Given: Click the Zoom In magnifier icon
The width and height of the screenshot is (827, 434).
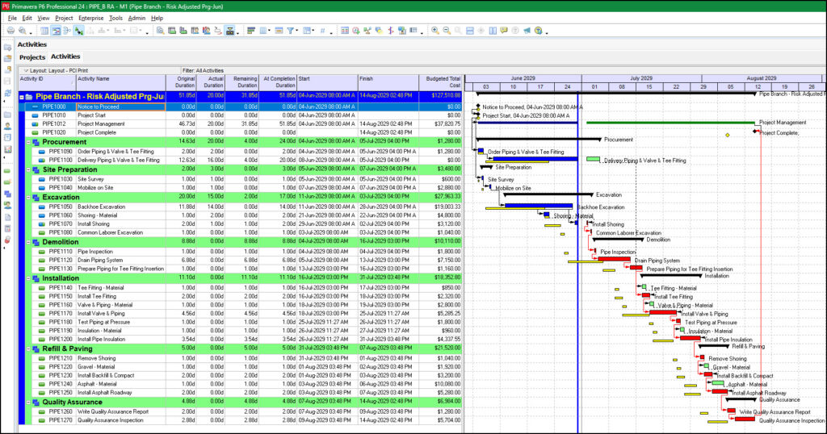Looking at the screenshot, I should point(435,31).
